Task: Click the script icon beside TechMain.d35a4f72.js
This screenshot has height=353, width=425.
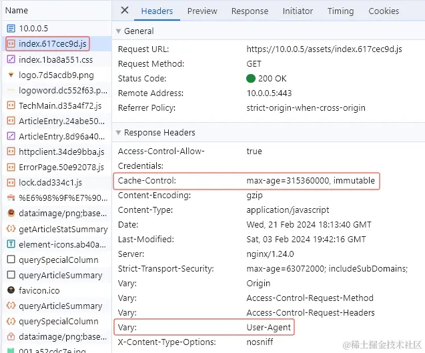Action: coord(11,105)
